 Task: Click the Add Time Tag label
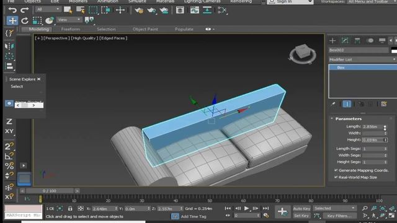pyautogui.click(x=194, y=216)
